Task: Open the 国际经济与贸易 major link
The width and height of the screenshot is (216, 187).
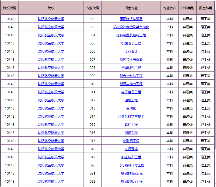Action: click(131, 19)
